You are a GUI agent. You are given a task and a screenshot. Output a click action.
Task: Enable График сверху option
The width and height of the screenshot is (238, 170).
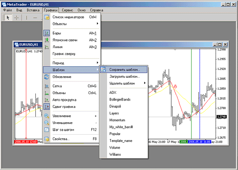(x=71, y=54)
